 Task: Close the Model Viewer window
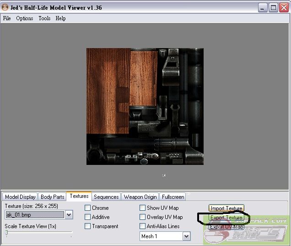point(283,7)
